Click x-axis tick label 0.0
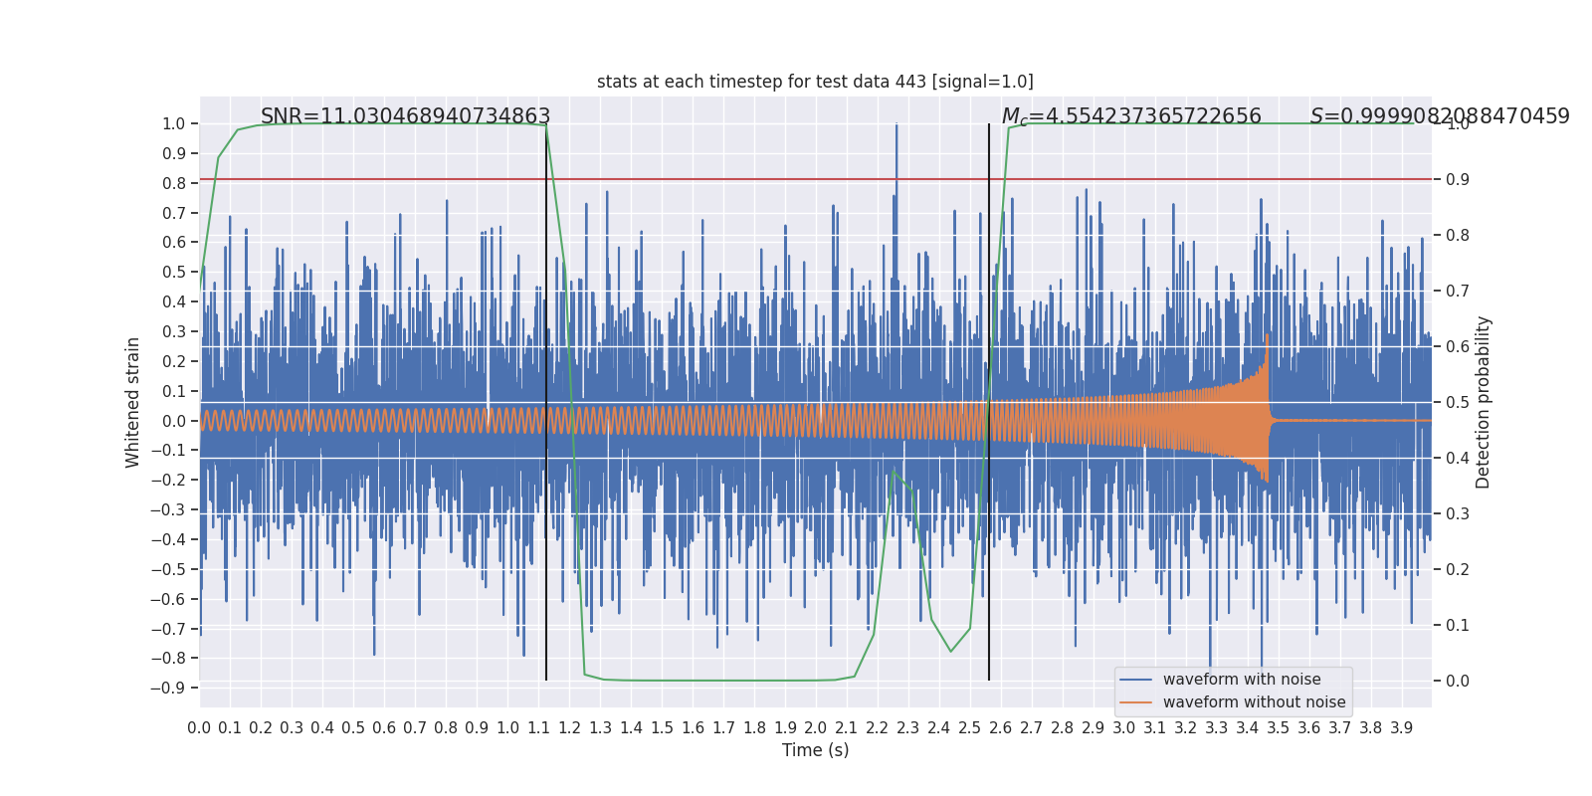Viewport: 1592px width, 796px height. [199, 728]
